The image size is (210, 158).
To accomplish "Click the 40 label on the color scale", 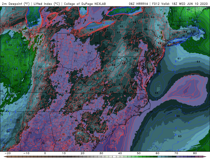I will (x=120, y=153).
